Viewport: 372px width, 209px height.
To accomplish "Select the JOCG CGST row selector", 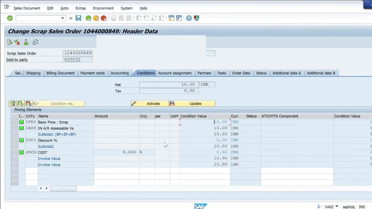I will (15, 152).
